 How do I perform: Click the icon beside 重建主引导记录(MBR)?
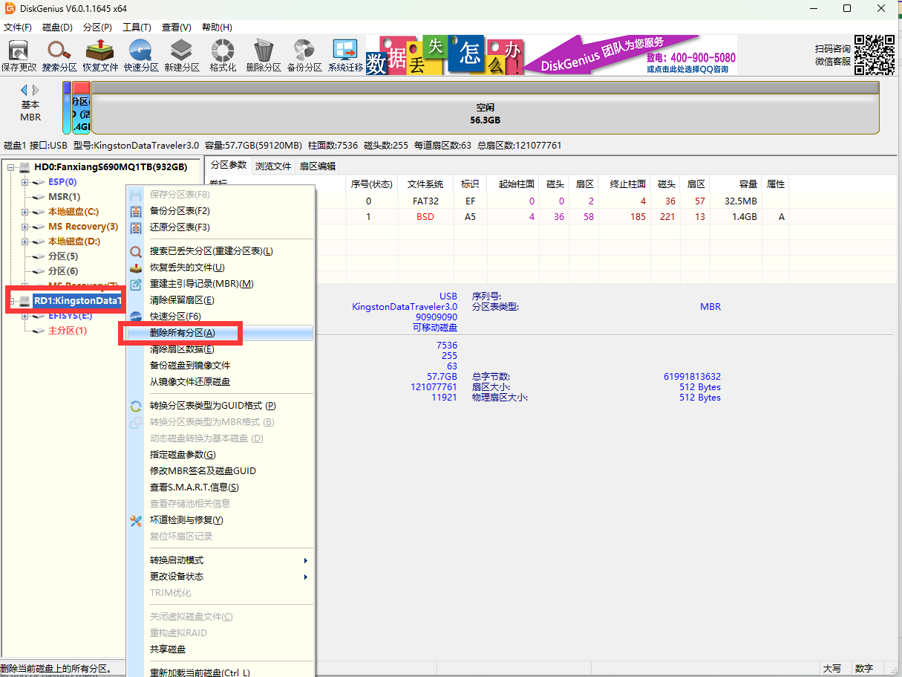136,284
